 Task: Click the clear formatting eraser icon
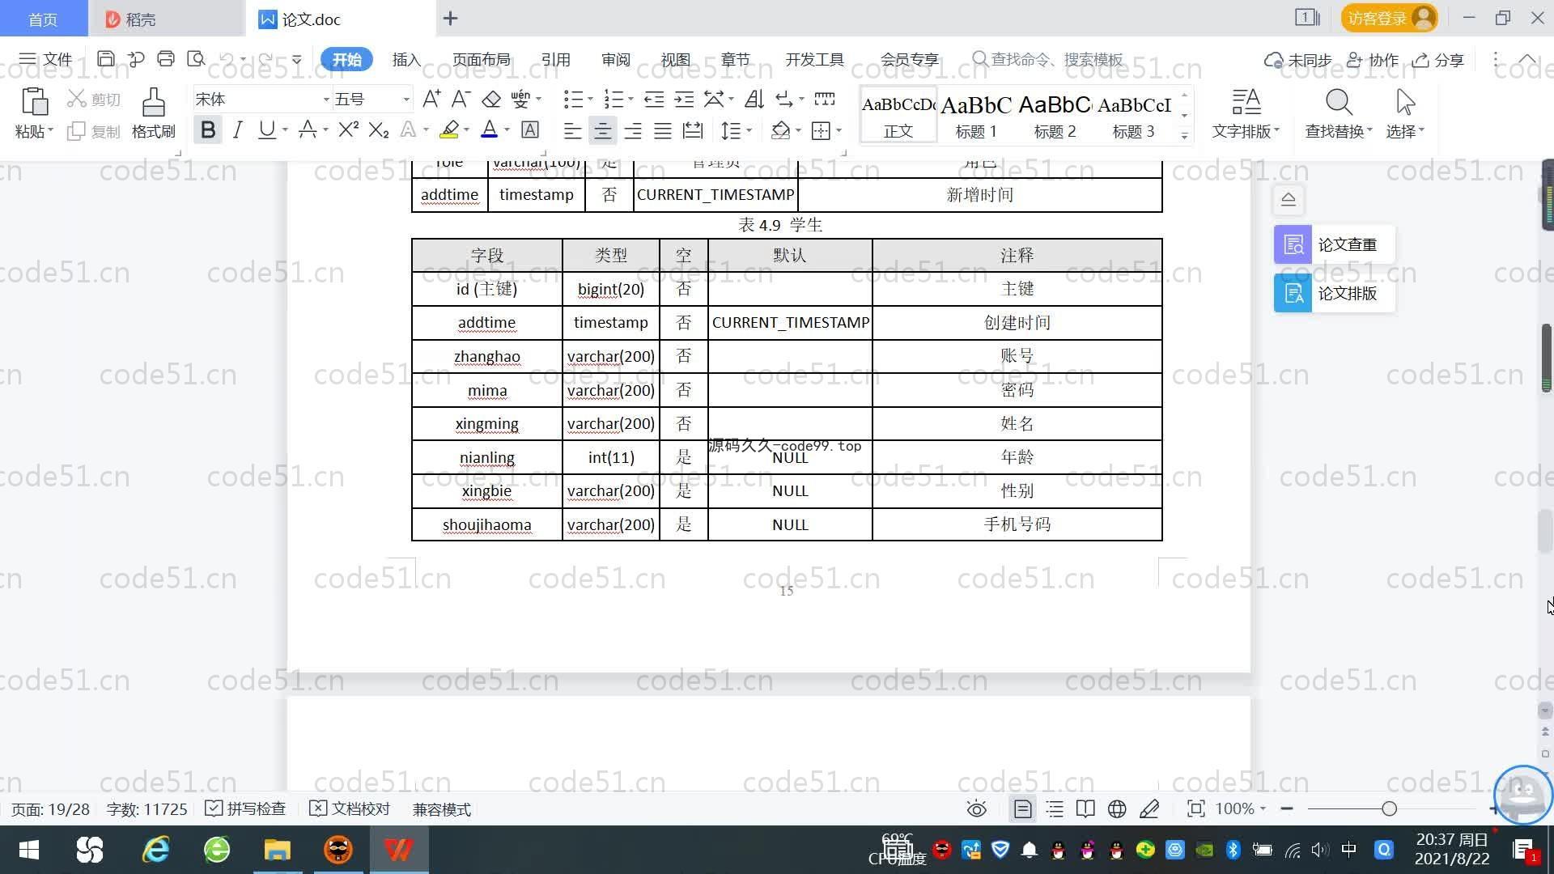[x=491, y=100]
